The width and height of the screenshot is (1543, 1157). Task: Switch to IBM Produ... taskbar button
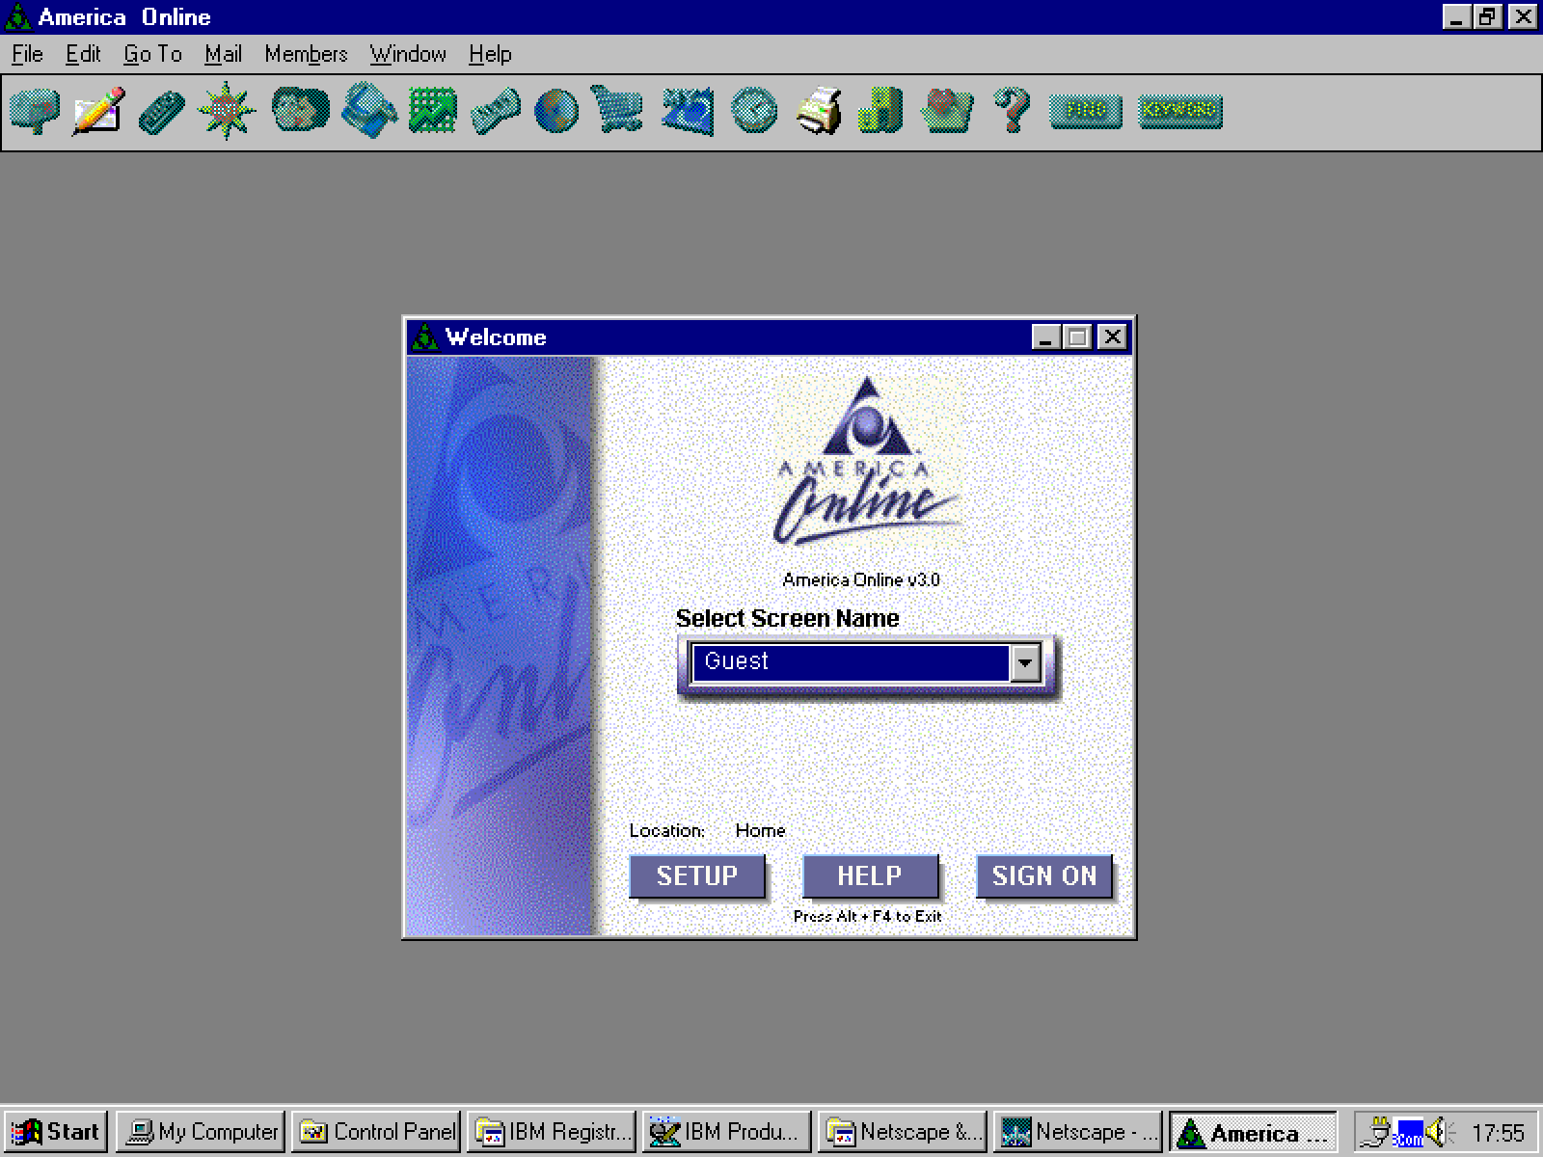726,1132
